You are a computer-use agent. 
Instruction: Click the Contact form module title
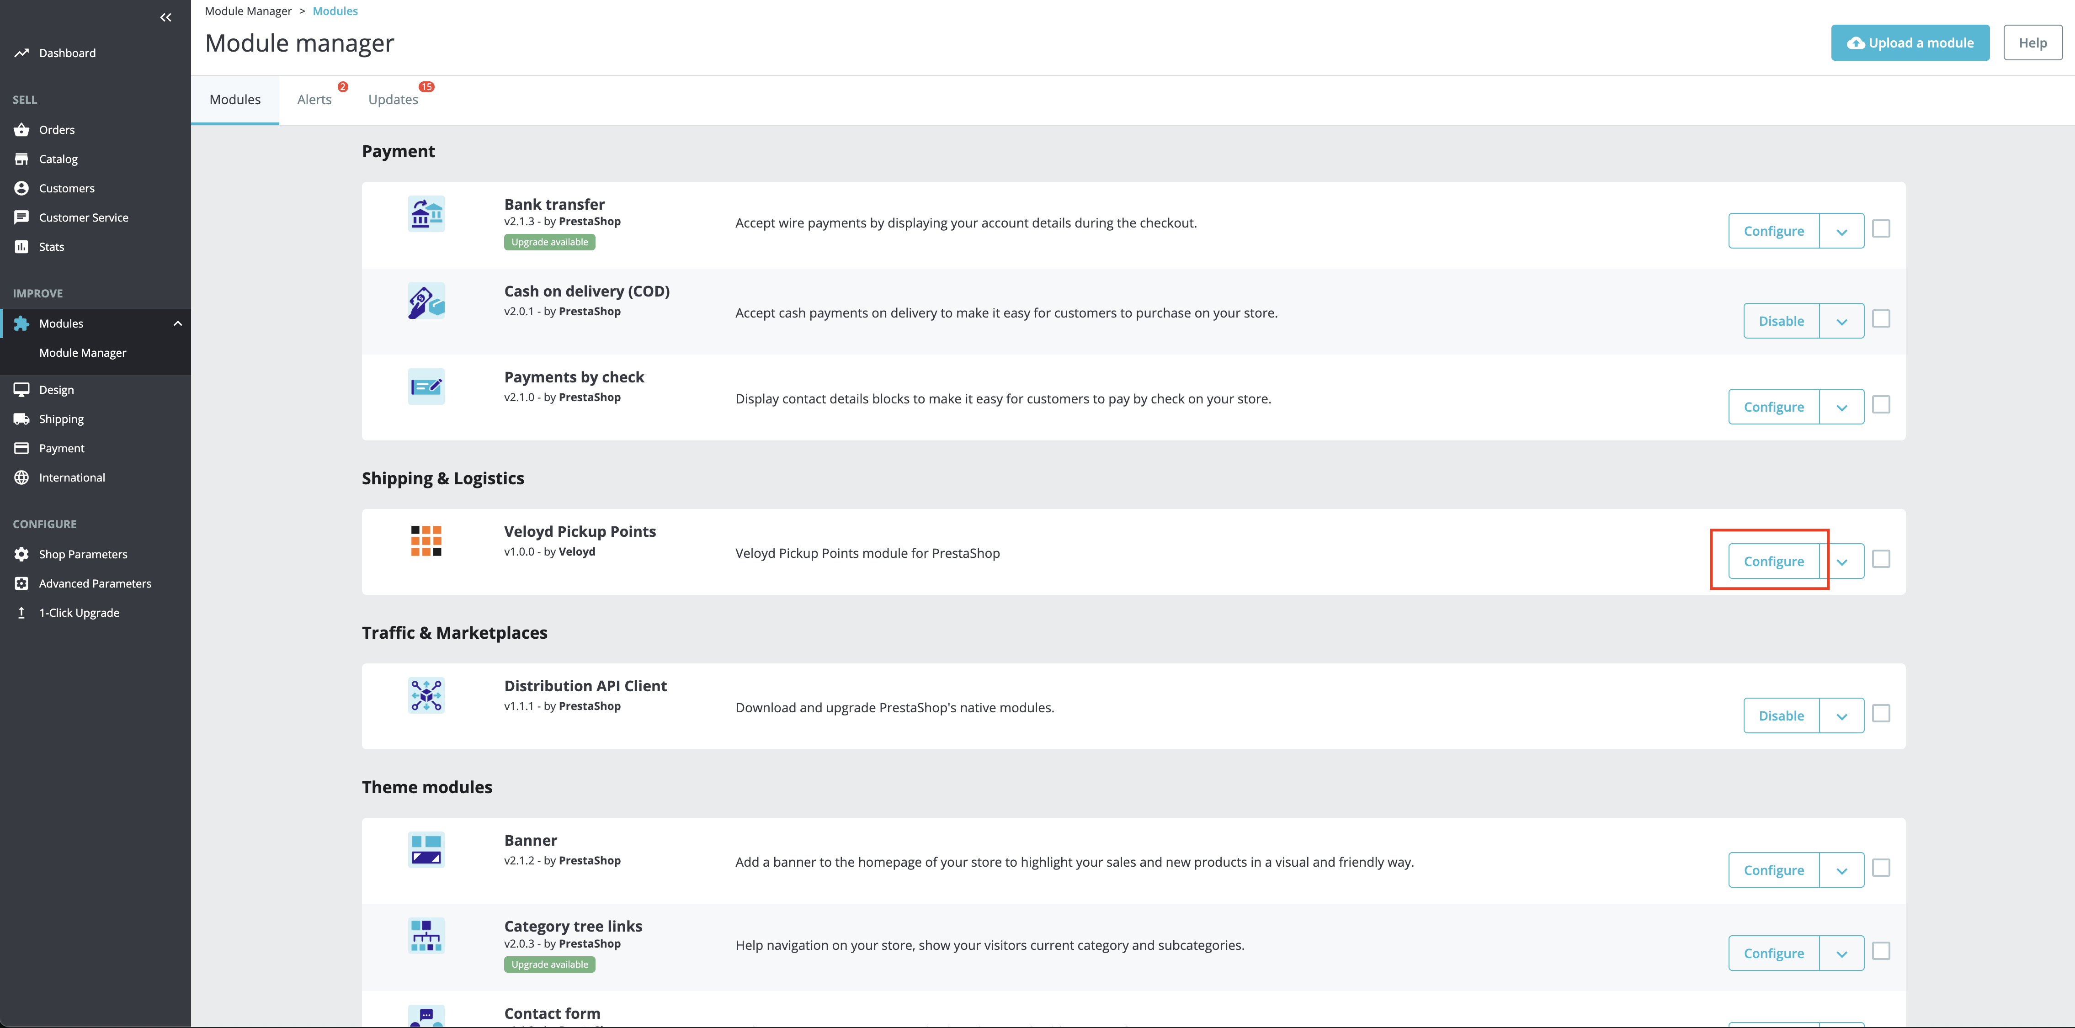coord(552,1013)
